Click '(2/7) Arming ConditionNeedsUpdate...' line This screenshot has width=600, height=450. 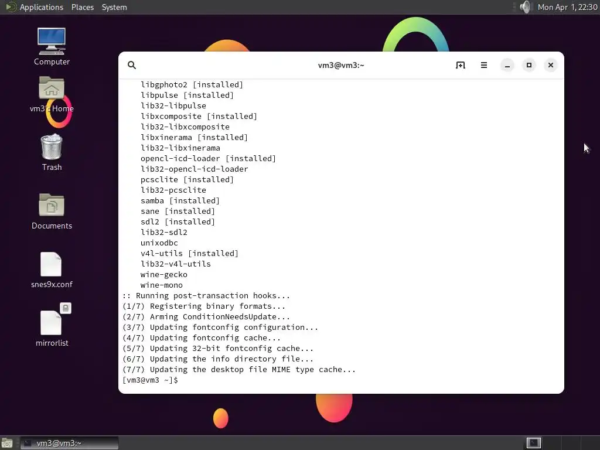[x=206, y=317]
